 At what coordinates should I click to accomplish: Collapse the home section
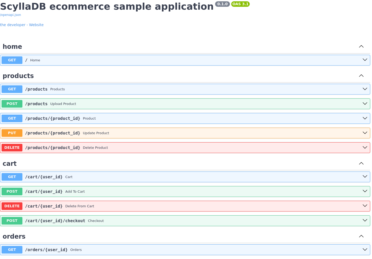pos(361,46)
